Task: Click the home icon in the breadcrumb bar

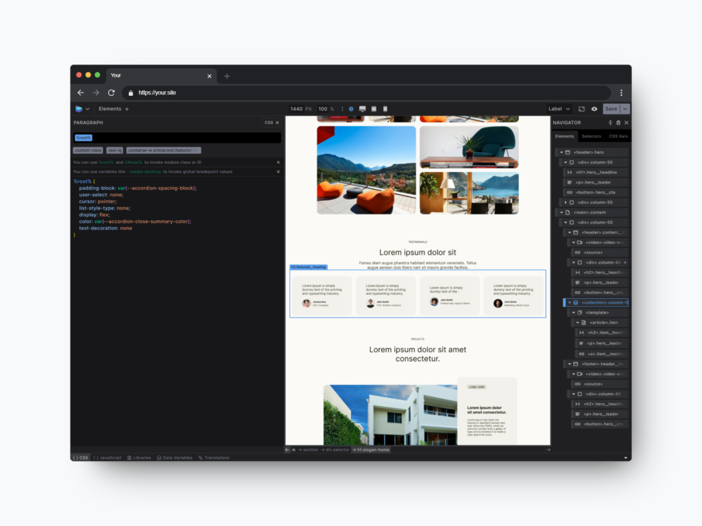Action: point(294,450)
